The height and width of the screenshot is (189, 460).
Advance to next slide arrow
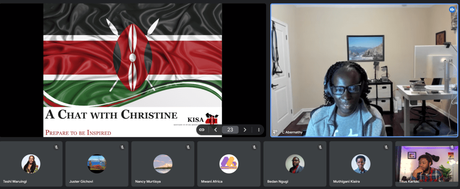click(245, 129)
